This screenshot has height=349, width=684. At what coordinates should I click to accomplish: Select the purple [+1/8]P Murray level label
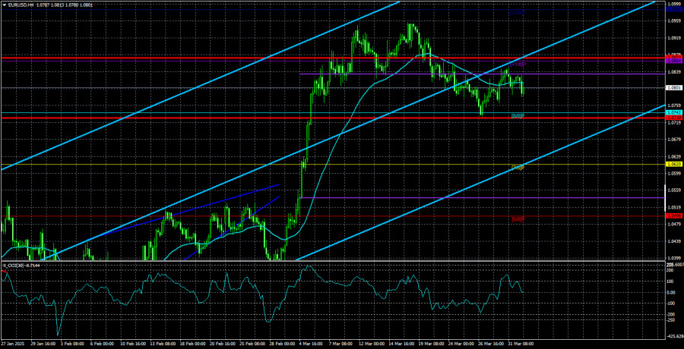click(518, 64)
